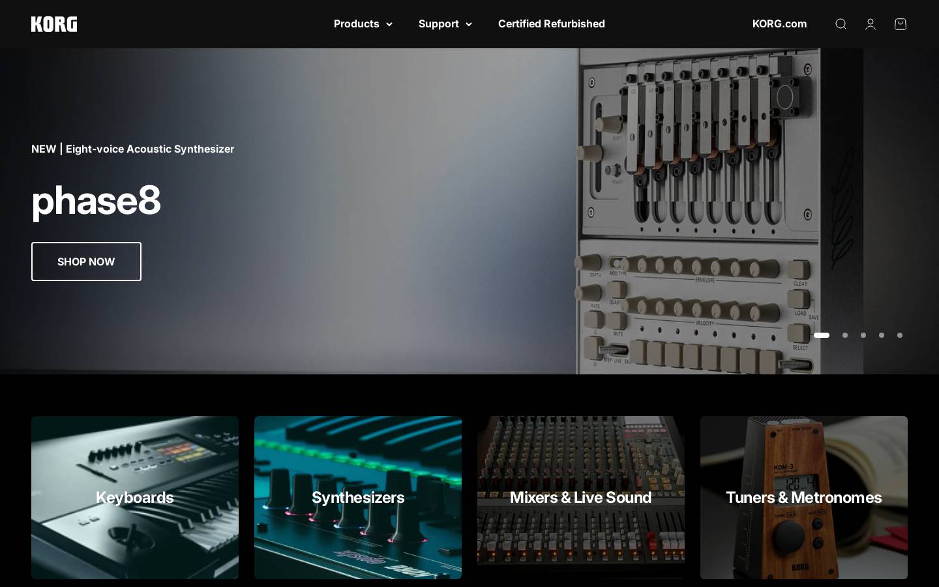Image resolution: width=939 pixels, height=587 pixels.
Task: Open the Tuners & Metronomes card
Action: coord(804,498)
